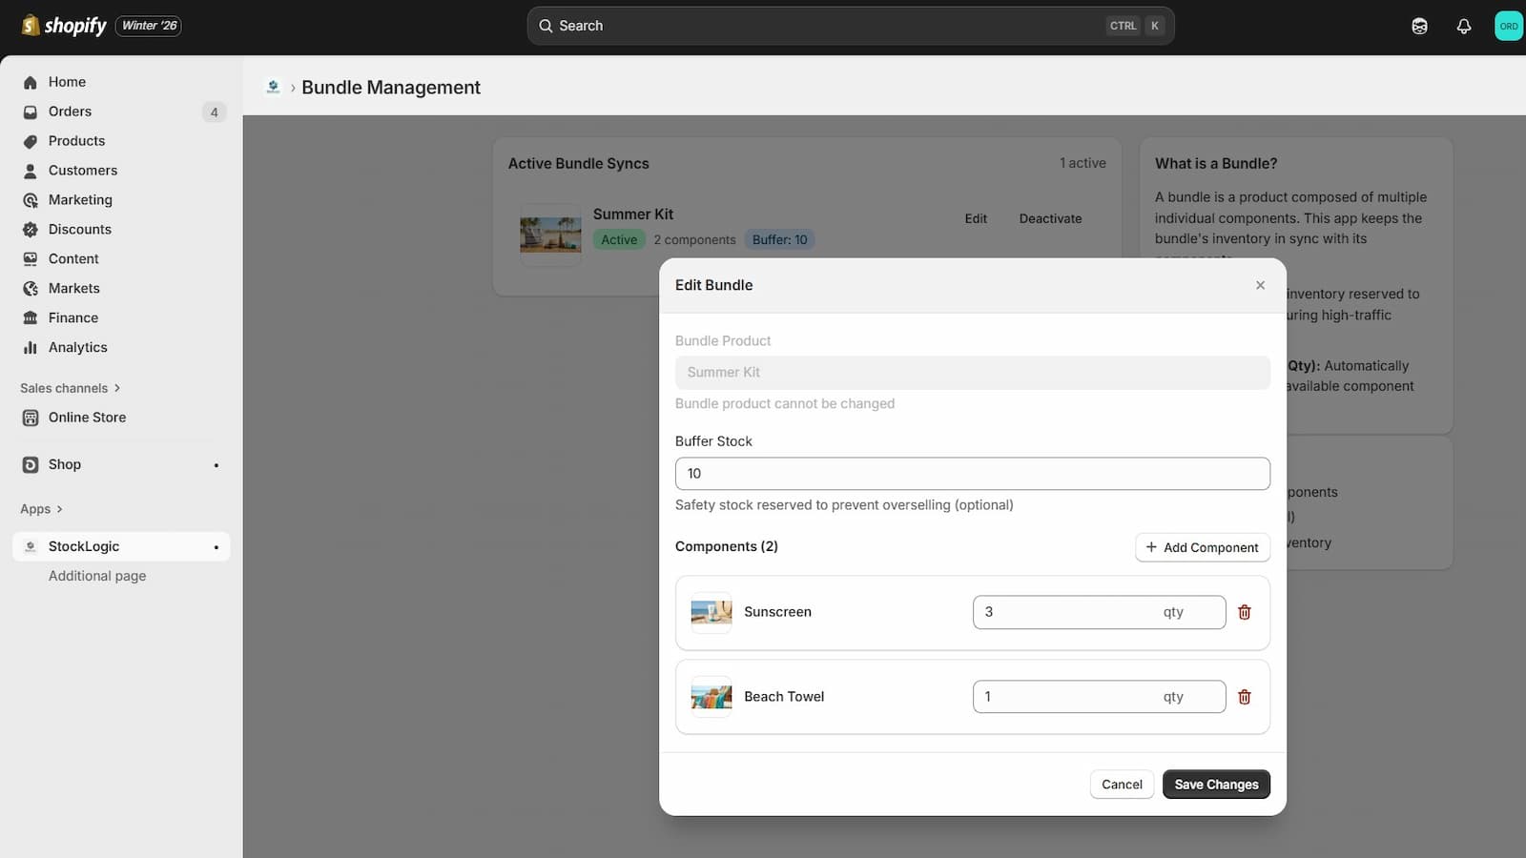Remove Beach Towel using its trash icon

1244,697
